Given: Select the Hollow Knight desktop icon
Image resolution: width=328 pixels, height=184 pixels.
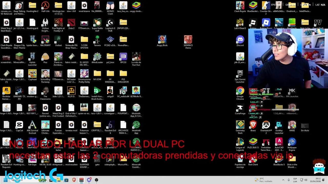Looking at the screenshot, I should point(45,25).
